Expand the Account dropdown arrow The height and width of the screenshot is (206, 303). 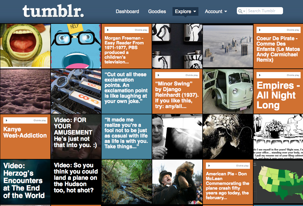(226, 11)
